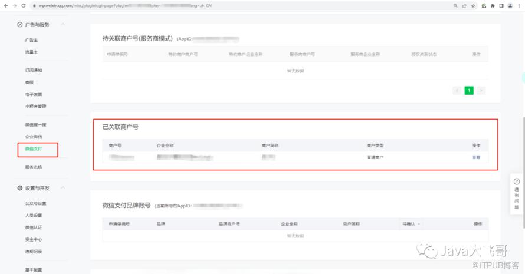Open 流量主 in the sidebar

pos(31,52)
